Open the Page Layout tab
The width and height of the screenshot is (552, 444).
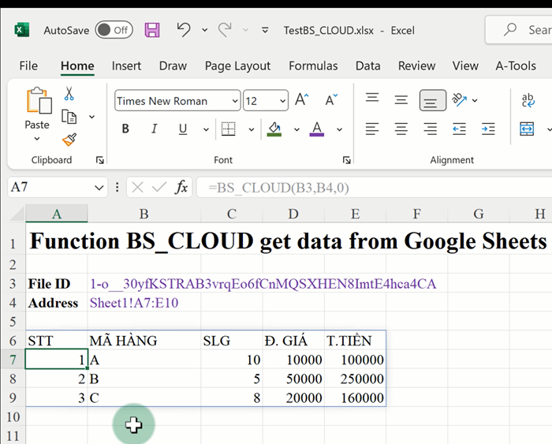coord(237,65)
